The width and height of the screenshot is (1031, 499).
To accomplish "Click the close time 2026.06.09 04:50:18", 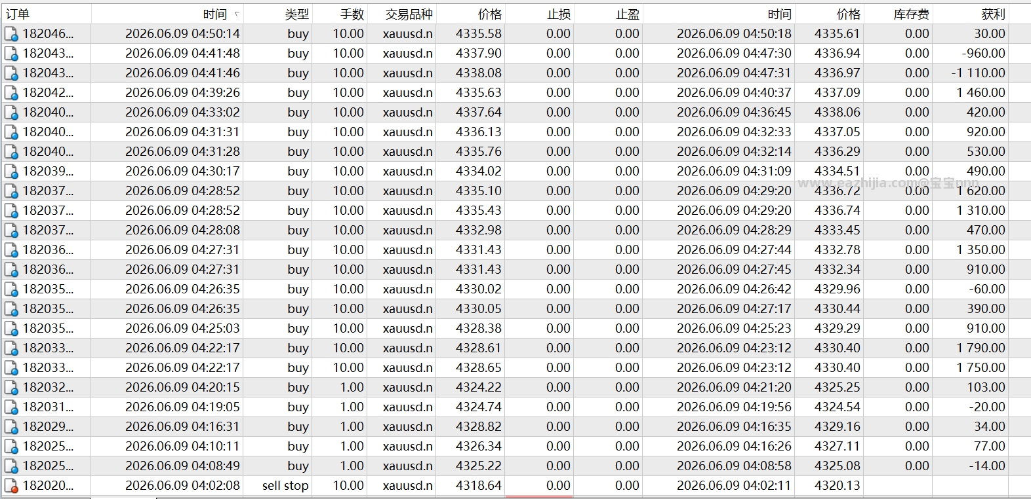I will click(734, 34).
